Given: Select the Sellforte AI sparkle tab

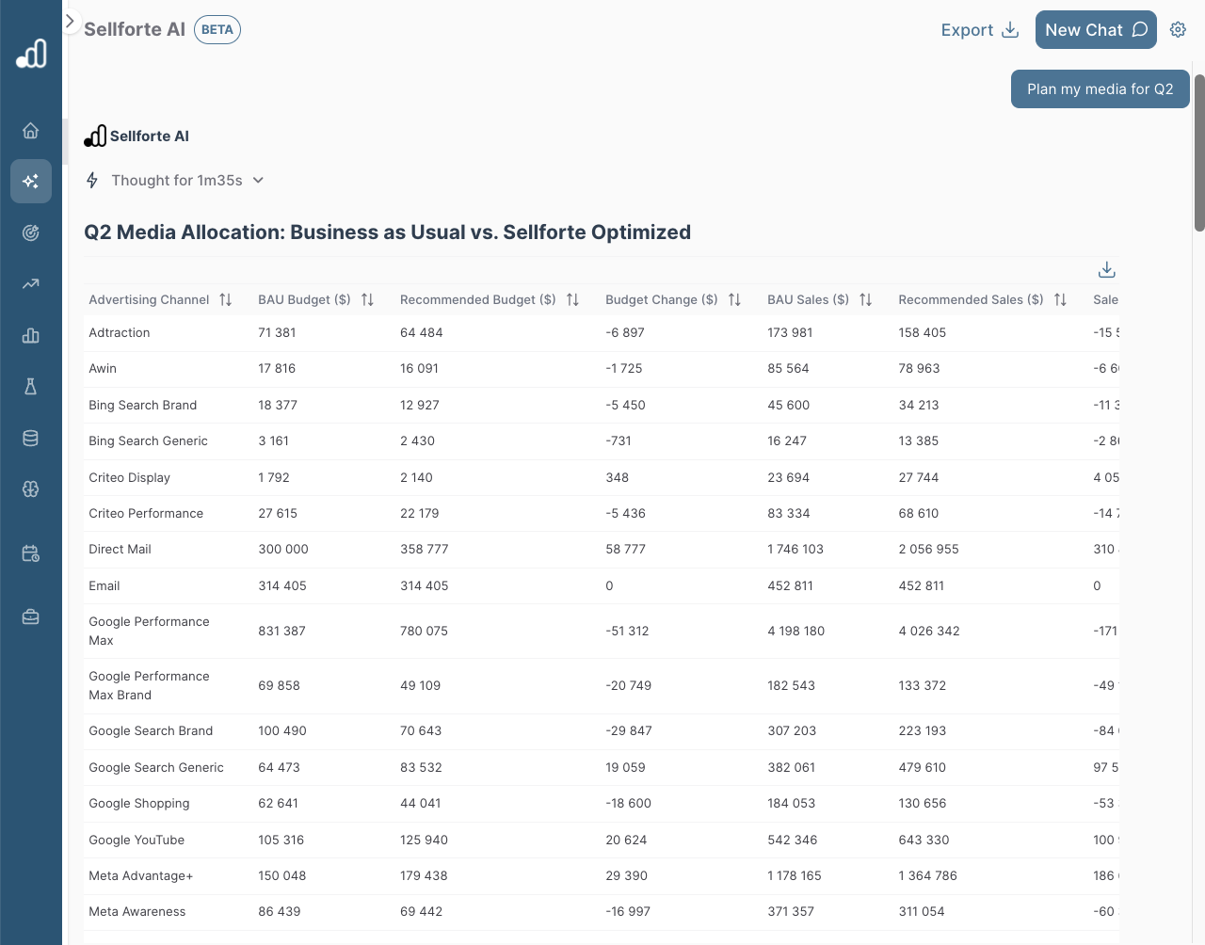Looking at the screenshot, I should pos(31,181).
